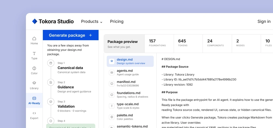
Task: Open the Products menu
Action: (92, 21)
